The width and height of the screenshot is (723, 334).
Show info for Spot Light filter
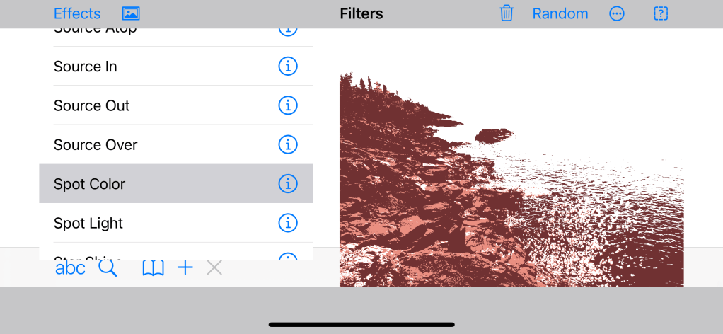(287, 223)
